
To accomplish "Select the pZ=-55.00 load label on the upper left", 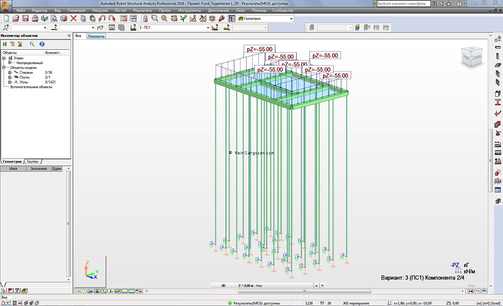I will pos(260,49).
